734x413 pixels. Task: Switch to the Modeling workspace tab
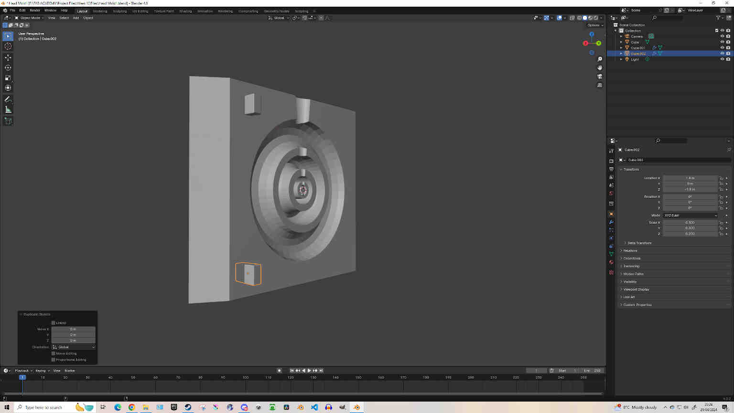100,11
